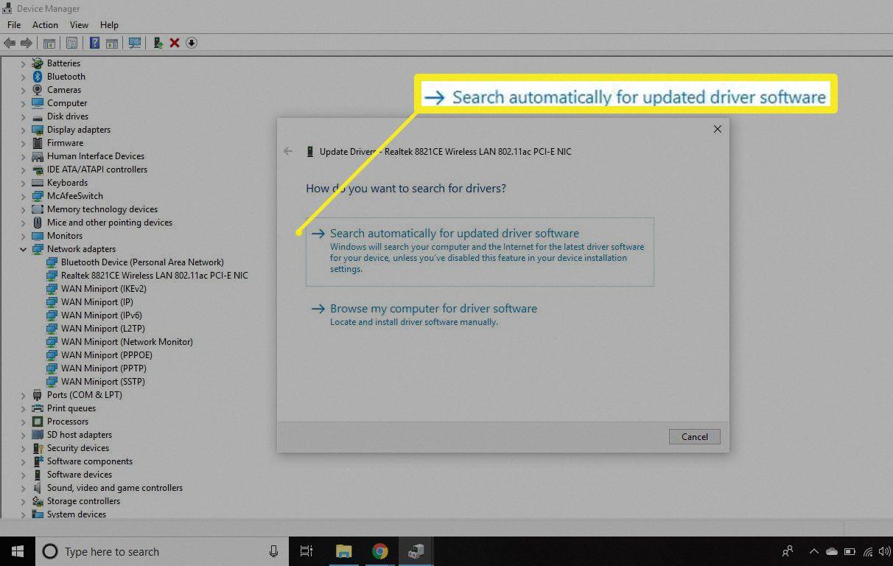The width and height of the screenshot is (893, 566).
Task: Click Update device driver toolbar icon
Action: click(158, 43)
